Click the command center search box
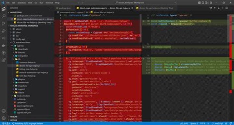The height and width of the screenshot is (125, 234). pyautogui.click(x=146, y=3)
